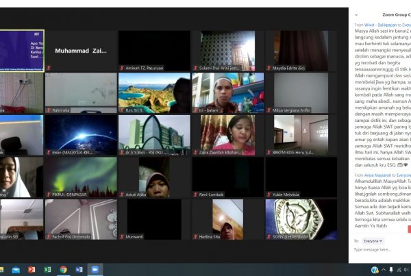Select the highlighted presentation slide tile
Screen dimensions: 411x276
point(22,51)
